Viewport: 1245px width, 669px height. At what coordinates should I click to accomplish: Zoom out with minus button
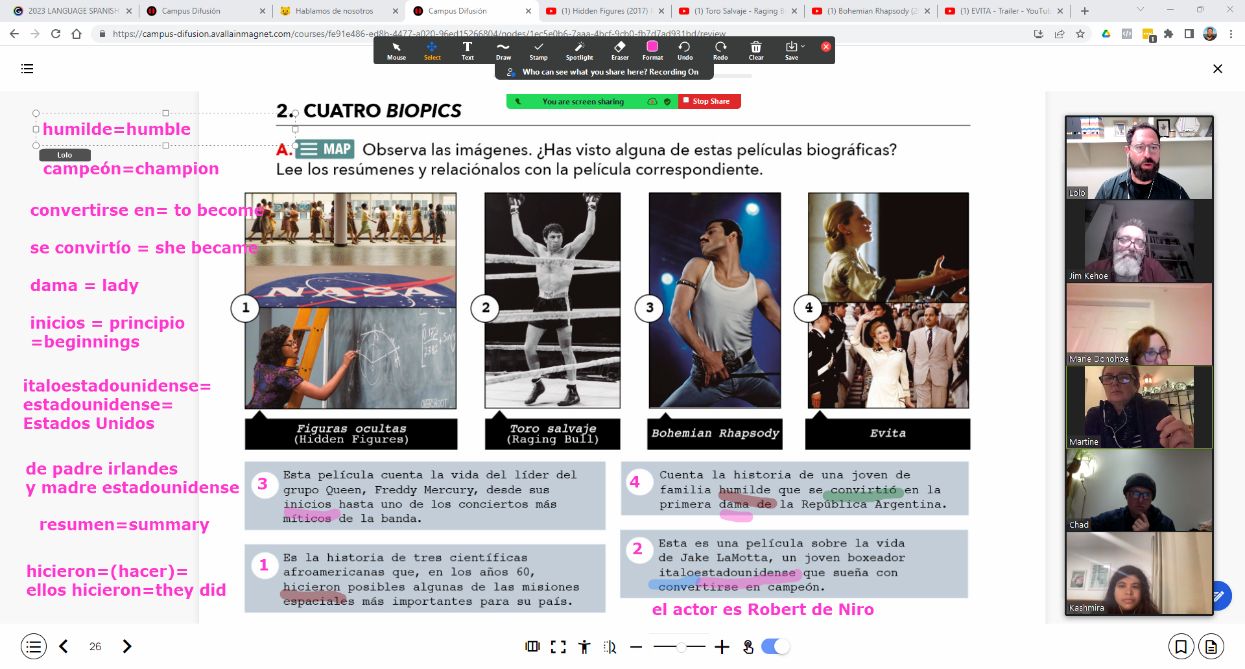pyautogui.click(x=636, y=646)
